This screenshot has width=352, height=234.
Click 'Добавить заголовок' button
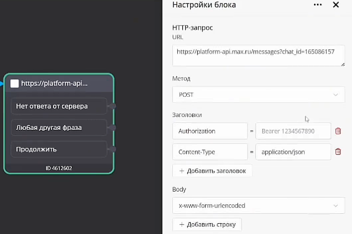(212, 171)
